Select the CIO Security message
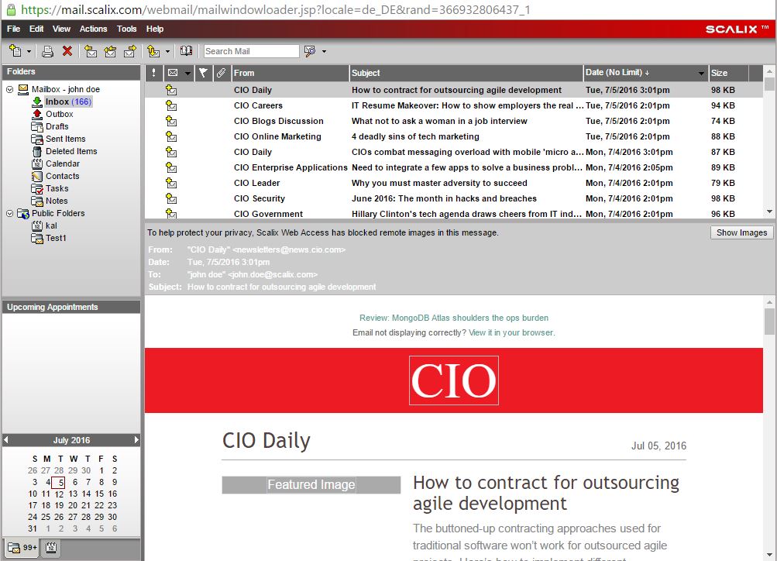This screenshot has height=561, width=777. (x=453, y=198)
